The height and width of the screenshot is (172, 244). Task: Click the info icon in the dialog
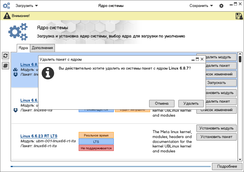(48, 73)
